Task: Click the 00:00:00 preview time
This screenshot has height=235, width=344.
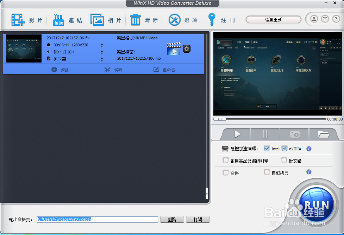Action: (x=335, y=119)
